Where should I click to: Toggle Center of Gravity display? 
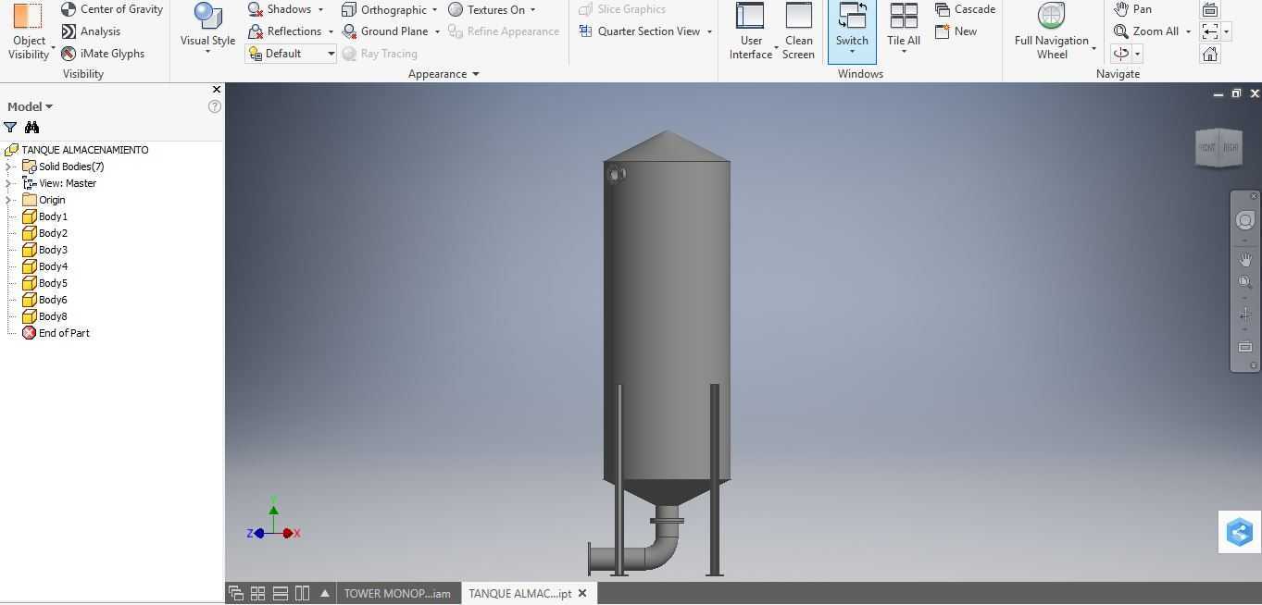tap(112, 9)
